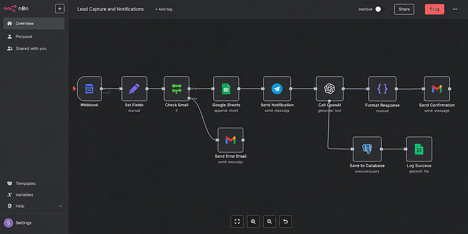This screenshot has height=234, width=468.
Task: Click the Share button
Action: coord(404,9)
